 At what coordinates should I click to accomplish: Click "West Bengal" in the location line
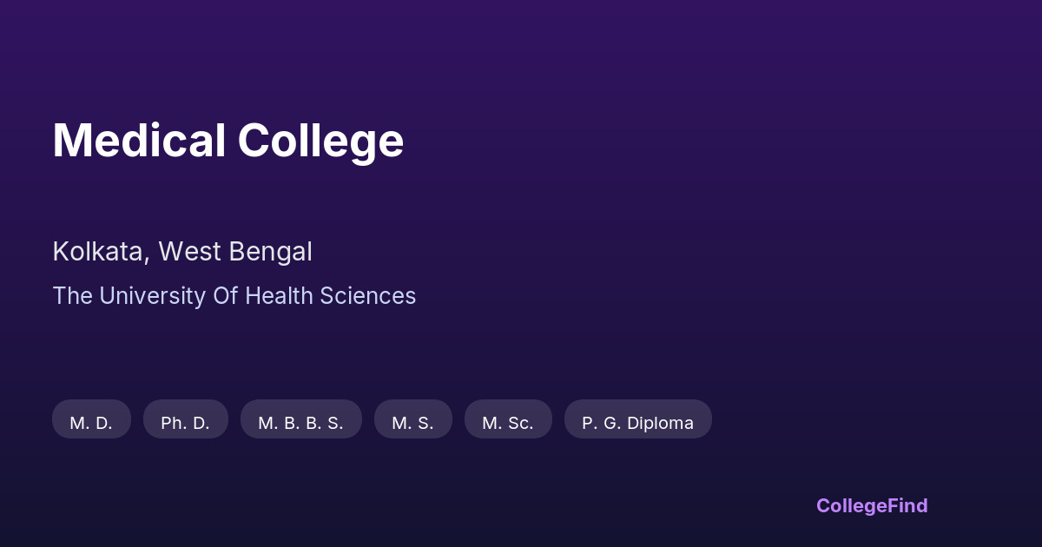234,252
